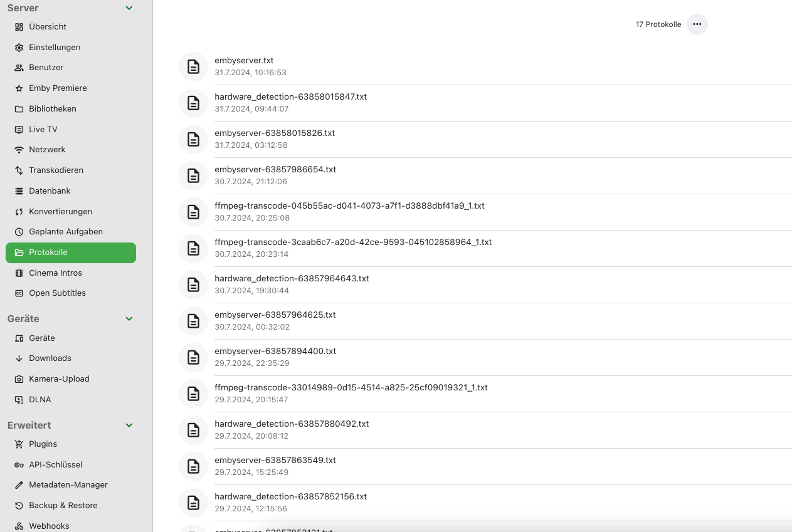Screen dimensions: 792x532
Task: Click the Webhooks icon in the sidebar
Action: [x=19, y=526]
